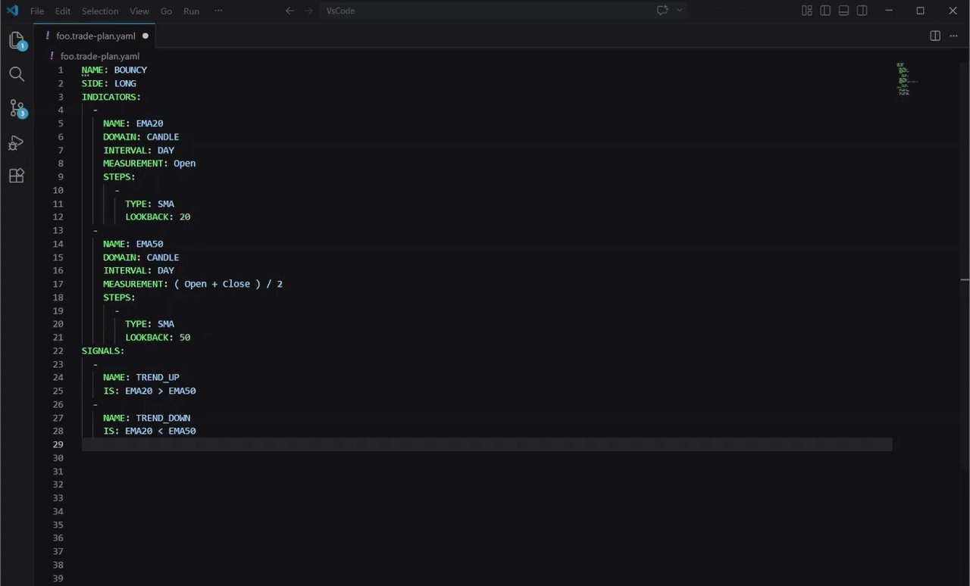970x586 pixels.
Task: Open the editor More Actions menu
Action: pyautogui.click(x=953, y=36)
